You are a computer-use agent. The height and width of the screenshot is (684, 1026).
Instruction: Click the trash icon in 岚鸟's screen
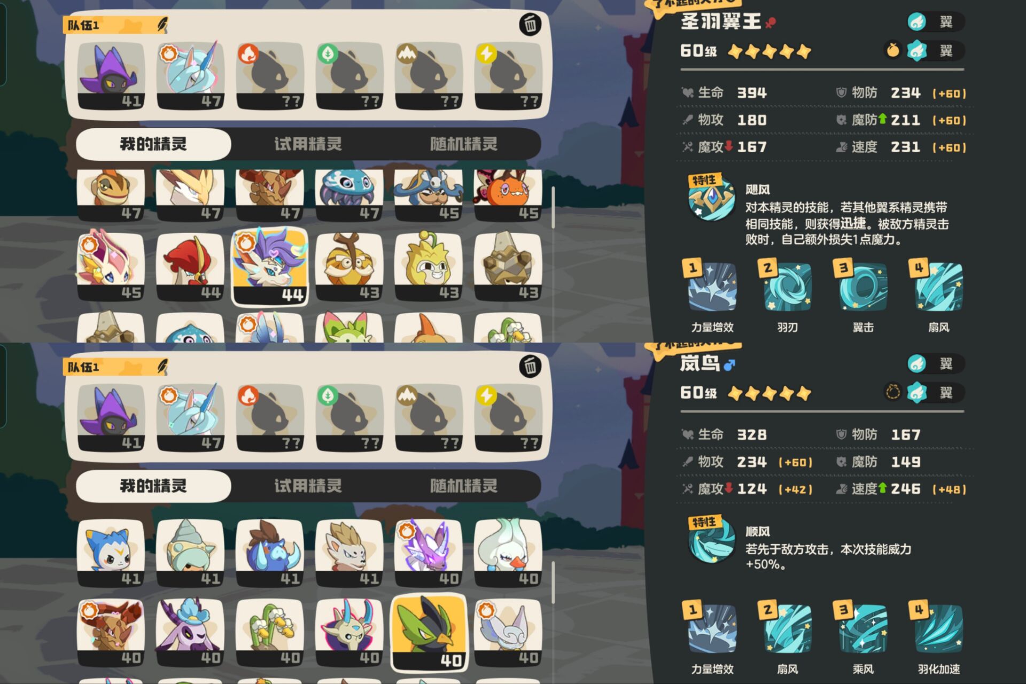530,366
